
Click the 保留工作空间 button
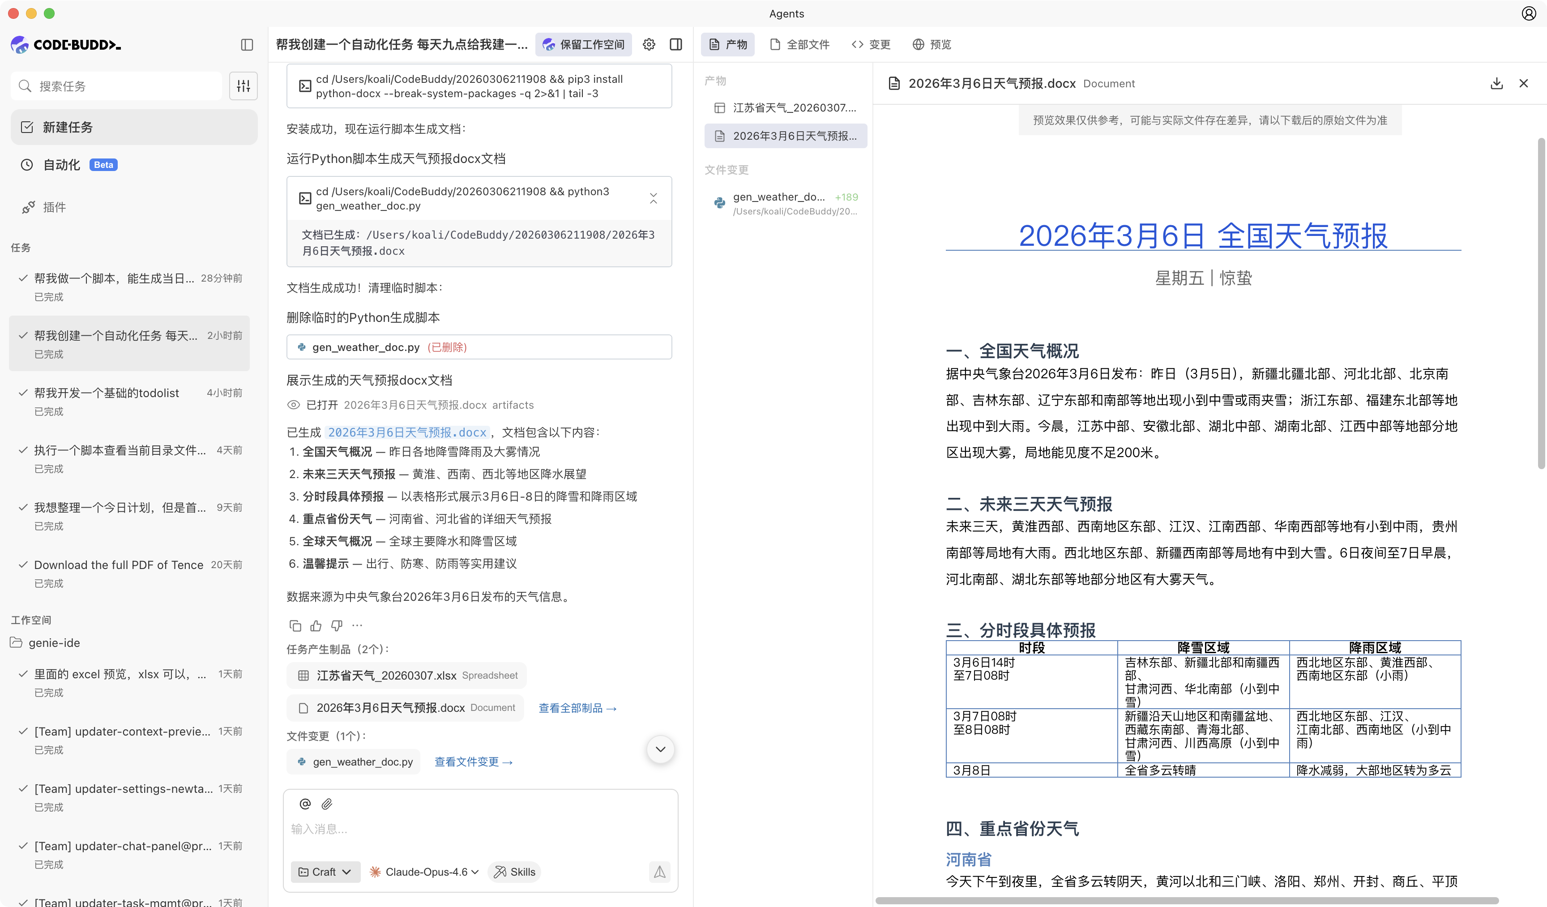click(x=583, y=44)
